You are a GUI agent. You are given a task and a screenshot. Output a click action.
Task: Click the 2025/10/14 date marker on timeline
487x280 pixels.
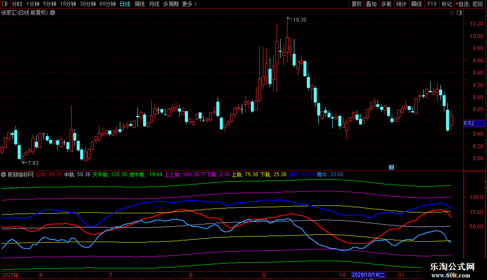pos(369,275)
